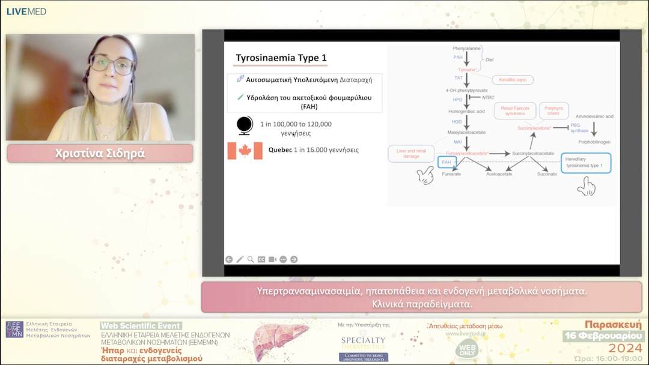The width and height of the screenshot is (649, 365).
Task: Open the magnifier zoom tool in slide toolbar
Action: point(251,259)
